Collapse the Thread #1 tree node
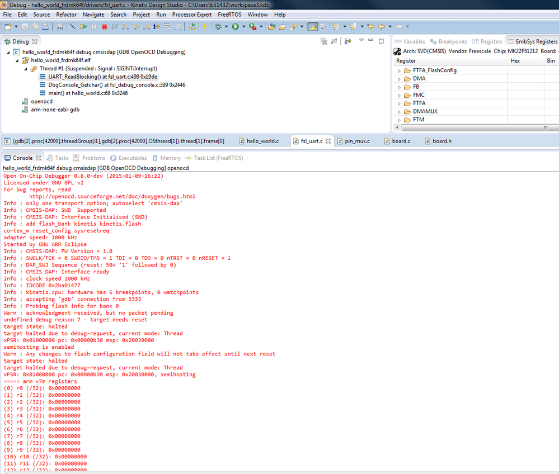 point(25,69)
